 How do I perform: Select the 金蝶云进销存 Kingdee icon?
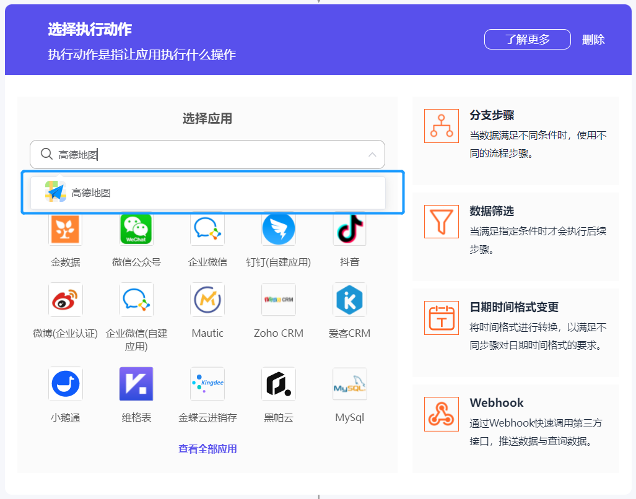coord(207,384)
